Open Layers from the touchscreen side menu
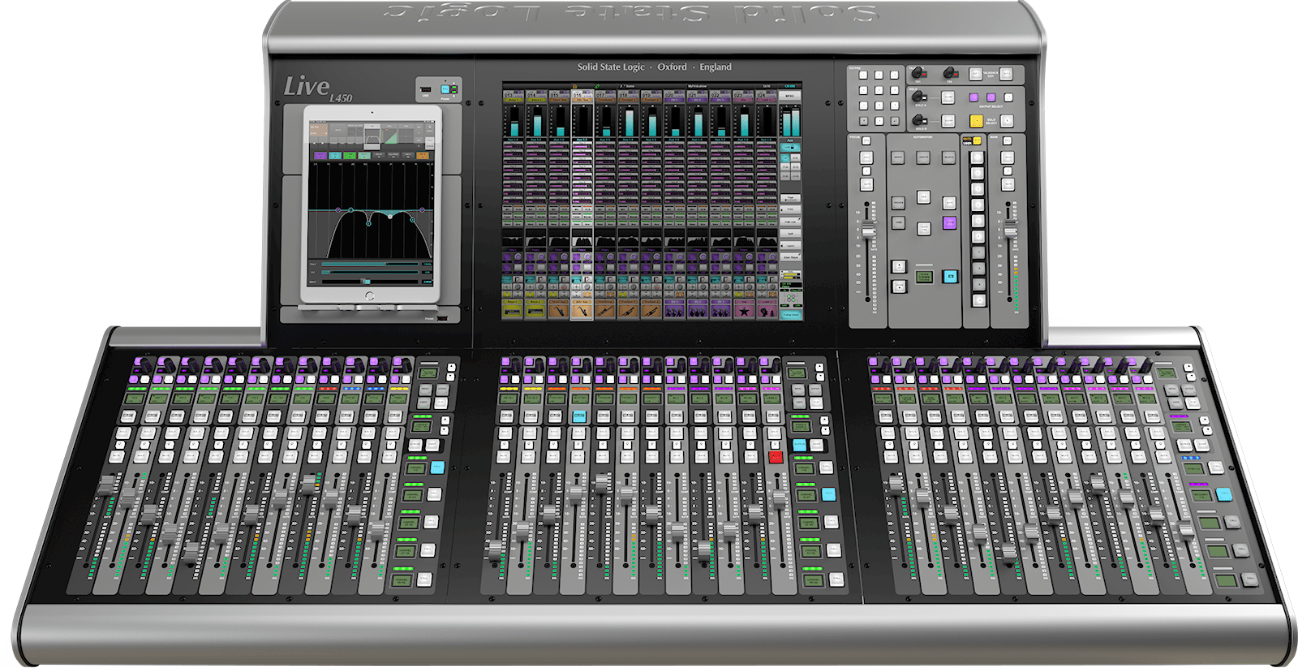 tap(790, 246)
